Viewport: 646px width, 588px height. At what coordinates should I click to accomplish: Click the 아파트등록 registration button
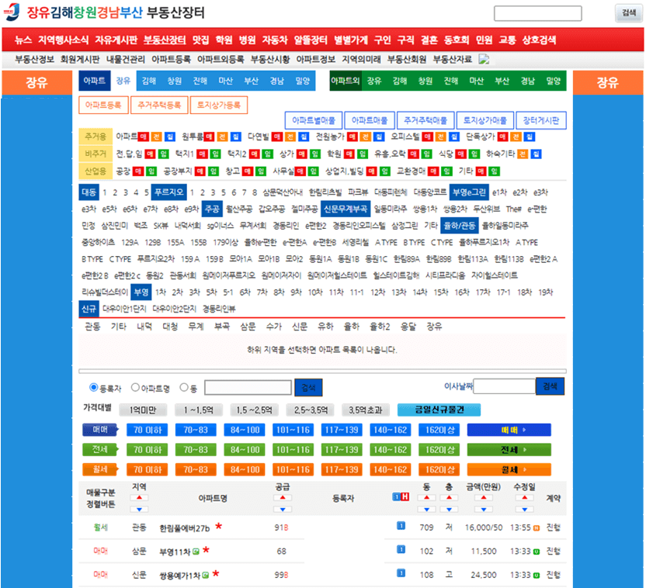(x=103, y=105)
